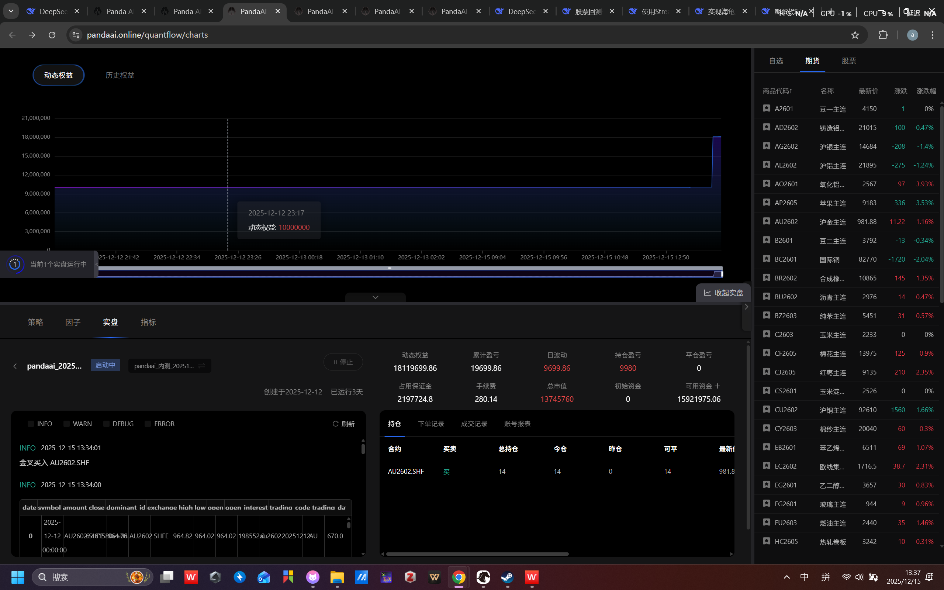Click the 启动中 status badge
Viewport: 944px width, 590px height.
106,365
